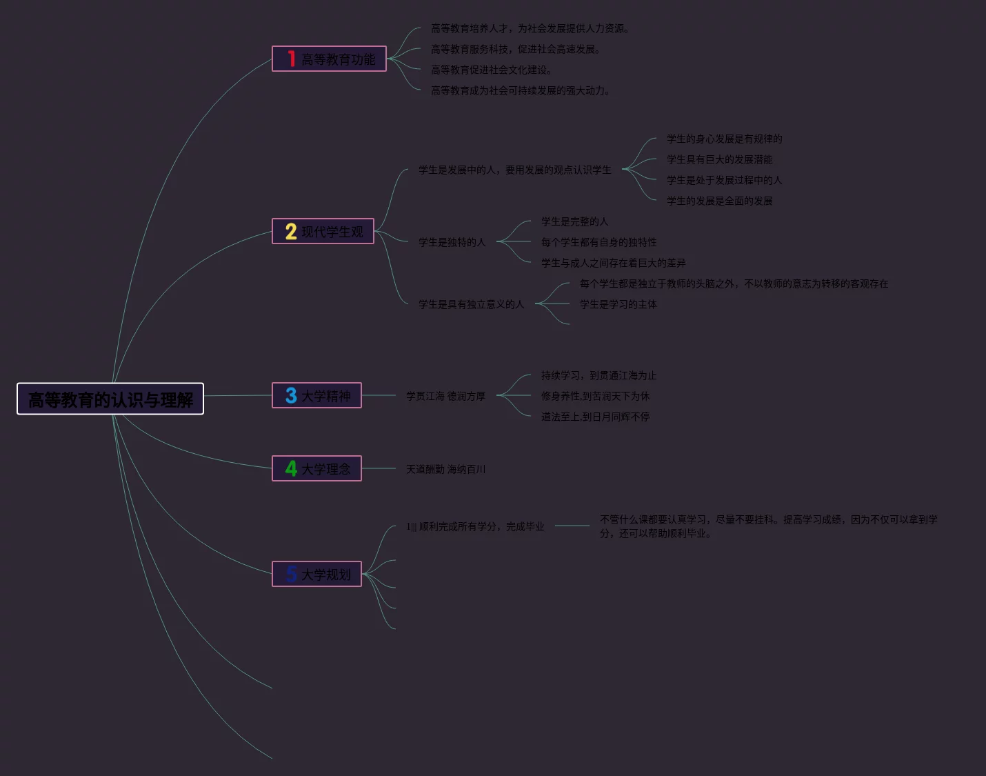Click the leaf 修身养性,到苦润天下为休

(x=595, y=396)
